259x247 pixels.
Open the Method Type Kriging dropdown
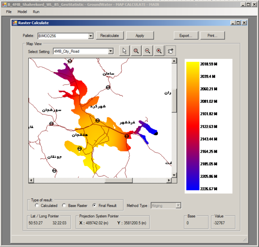pos(178,205)
